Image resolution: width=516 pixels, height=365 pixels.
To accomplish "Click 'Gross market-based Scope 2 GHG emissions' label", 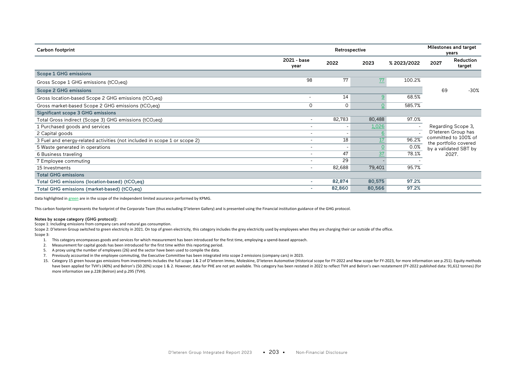I will tap(98, 106).
